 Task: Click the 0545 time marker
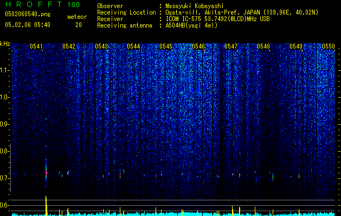pyautogui.click(x=166, y=46)
